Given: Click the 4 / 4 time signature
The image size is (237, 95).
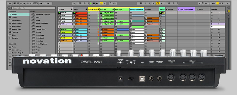Looking at the screenshot, I should click(29, 3).
